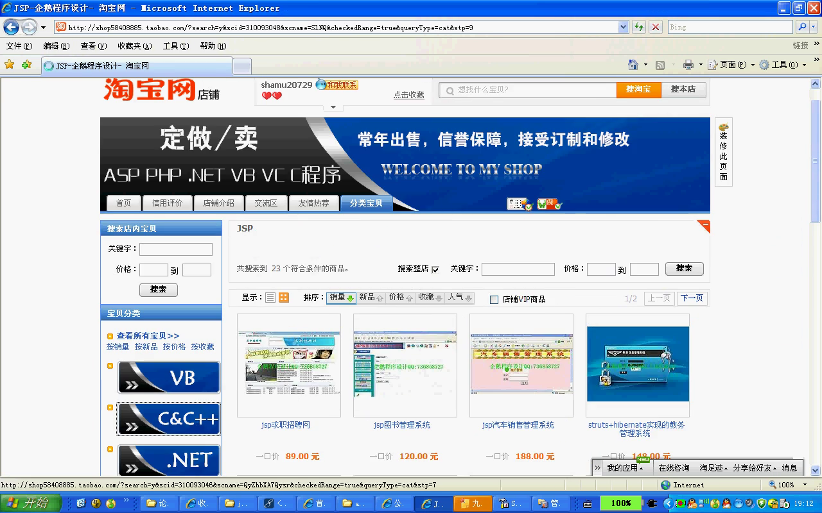Open the address bar history dropdown
Screen dimensions: 822x513
tap(623, 27)
